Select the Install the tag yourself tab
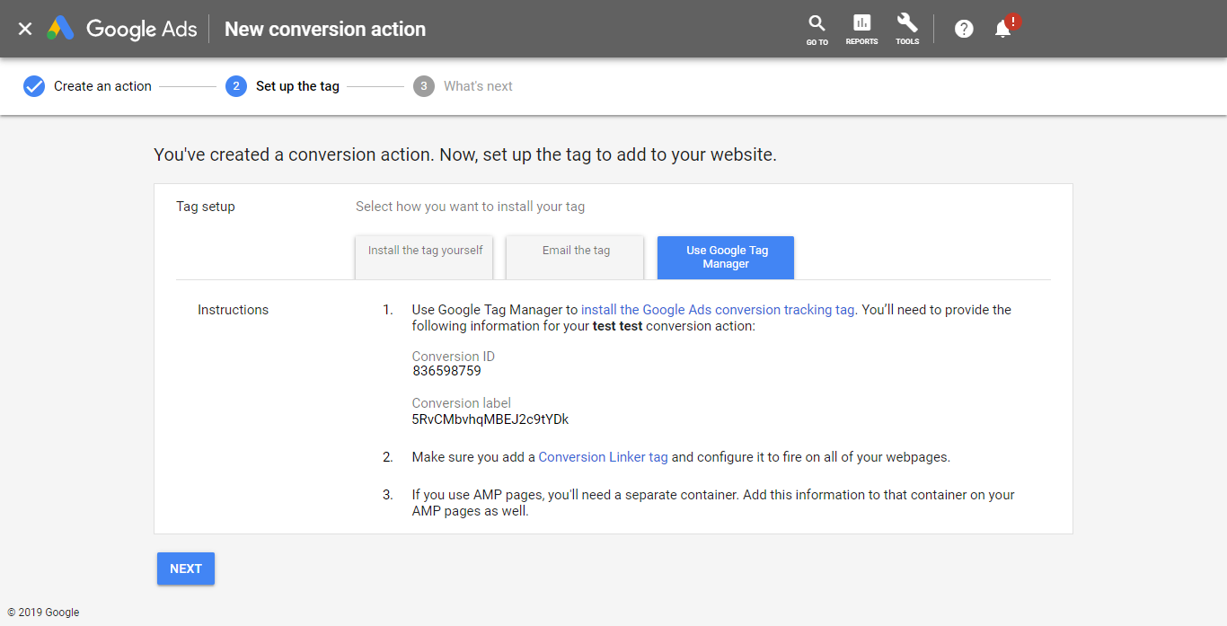The width and height of the screenshot is (1227, 626). click(425, 258)
